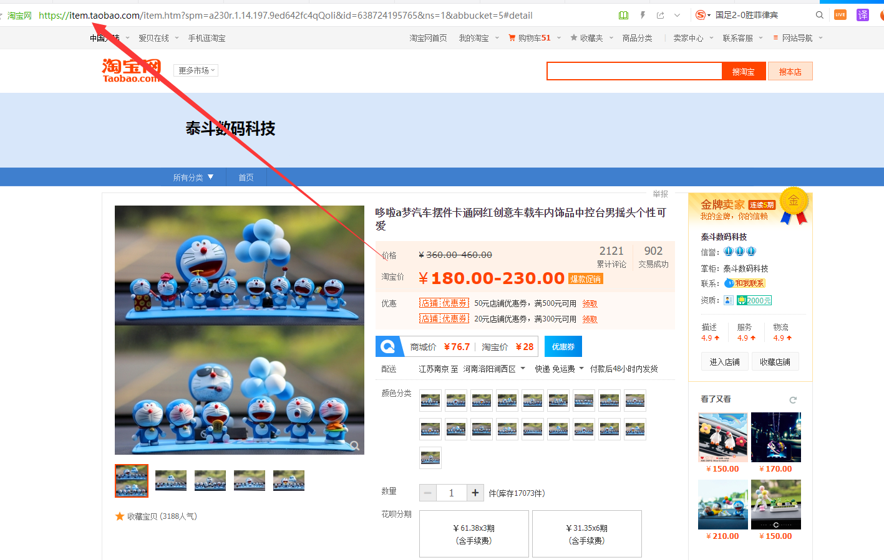Click the minus button to decrease quantity
Viewport: 884px width, 560px height.
pos(428,493)
